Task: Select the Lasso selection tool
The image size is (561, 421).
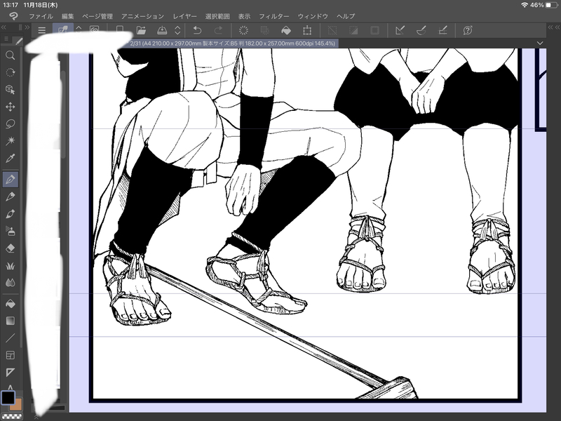Action: click(10, 124)
